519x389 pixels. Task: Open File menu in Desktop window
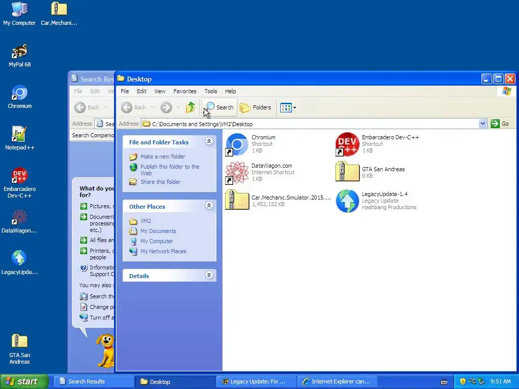125,91
